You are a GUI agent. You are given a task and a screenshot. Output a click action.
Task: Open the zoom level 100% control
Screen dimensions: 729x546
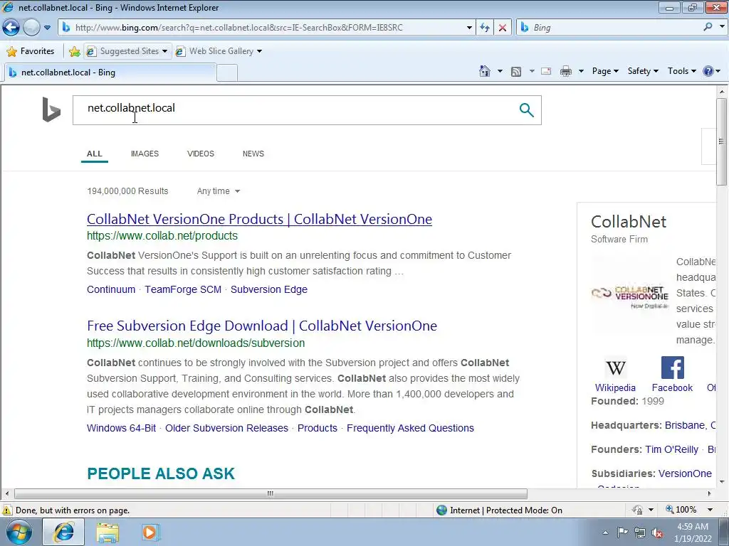(688, 510)
